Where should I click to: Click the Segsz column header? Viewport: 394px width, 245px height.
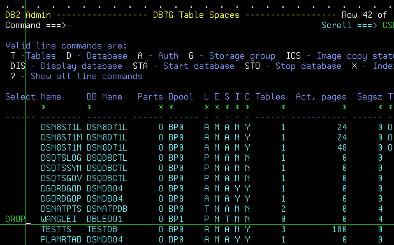pos(370,97)
